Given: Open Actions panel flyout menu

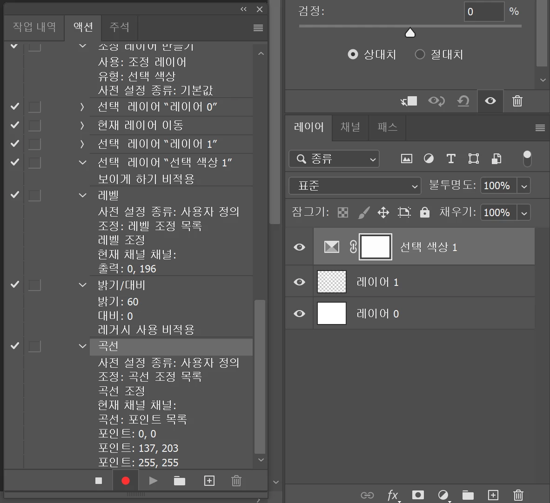Looking at the screenshot, I should pos(258,28).
